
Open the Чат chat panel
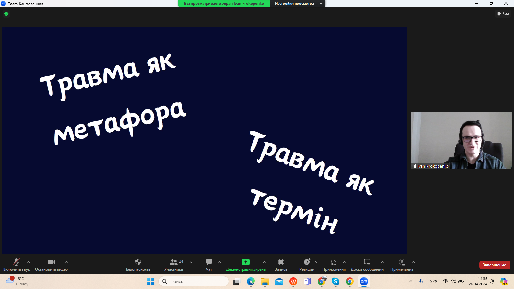coord(209,264)
